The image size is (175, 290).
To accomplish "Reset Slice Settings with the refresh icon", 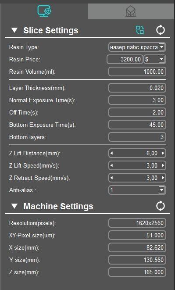I will [161, 30].
